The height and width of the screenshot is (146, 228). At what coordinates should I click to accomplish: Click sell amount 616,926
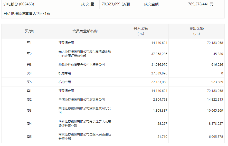217,64
